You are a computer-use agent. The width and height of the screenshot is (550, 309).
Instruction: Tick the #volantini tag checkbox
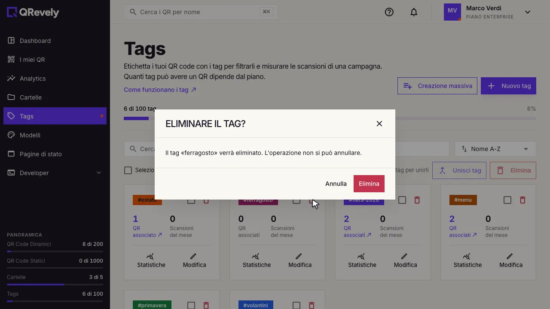(x=296, y=306)
